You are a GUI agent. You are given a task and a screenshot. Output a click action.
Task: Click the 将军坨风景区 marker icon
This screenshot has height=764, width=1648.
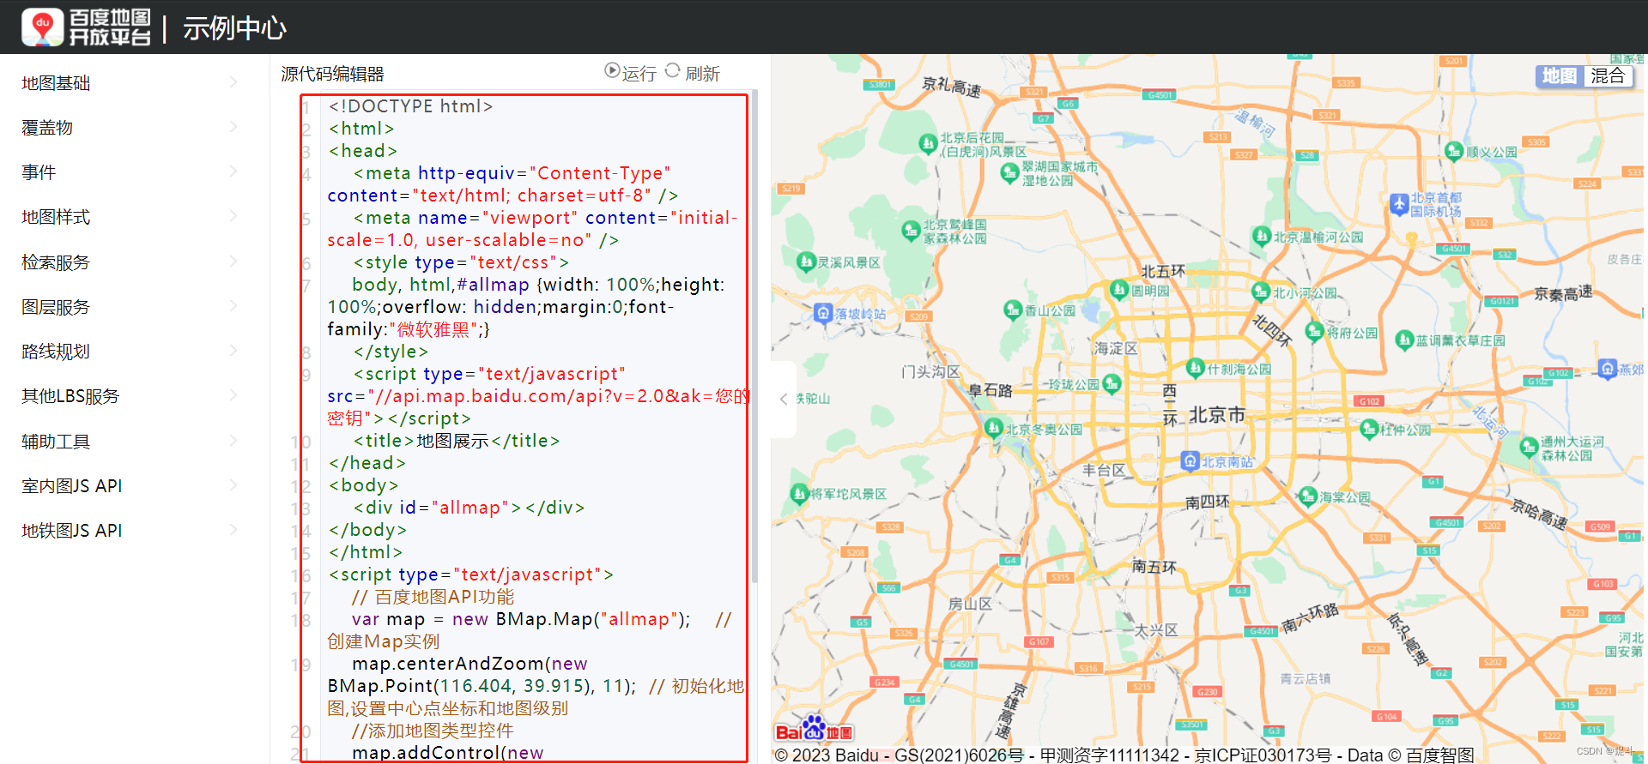coord(799,493)
